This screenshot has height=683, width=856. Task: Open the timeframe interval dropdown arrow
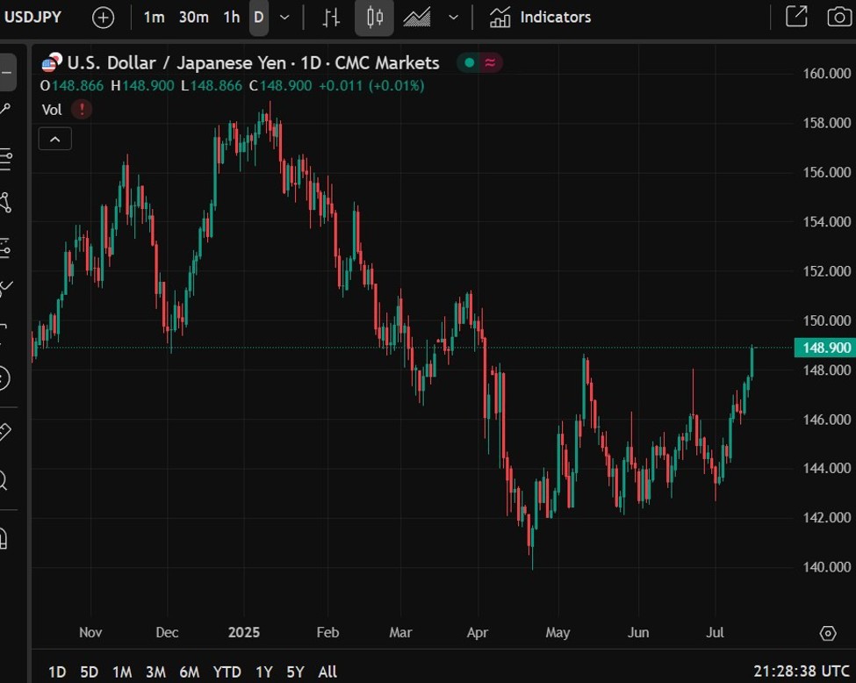coord(284,18)
